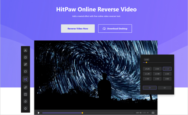Set speed to x 4.0

pyautogui.click(x=157, y=79)
